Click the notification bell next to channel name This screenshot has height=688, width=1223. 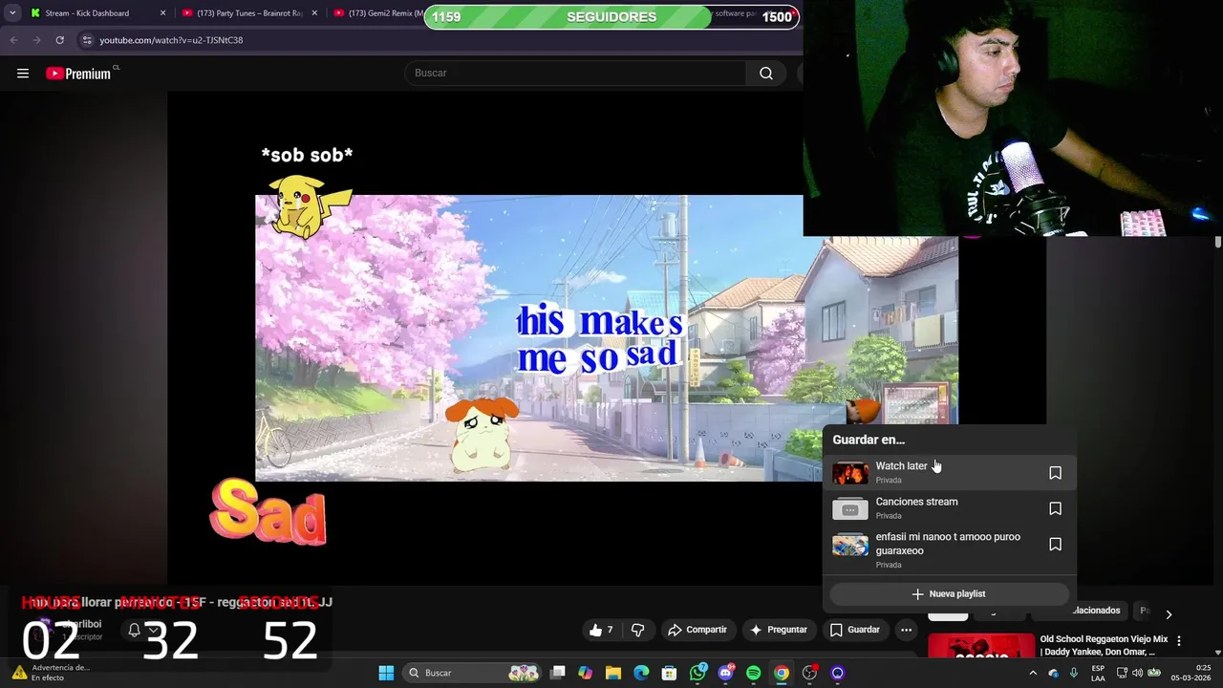[135, 630]
